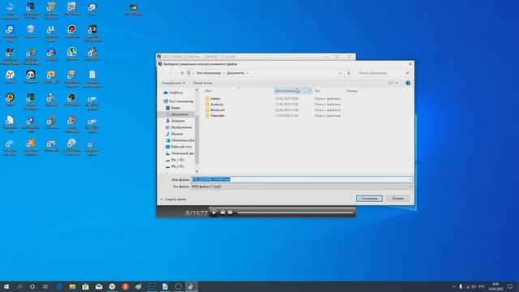Viewport: 519px width, 292px height.
Task: Refresh the Документы folder listing
Action: (349, 73)
